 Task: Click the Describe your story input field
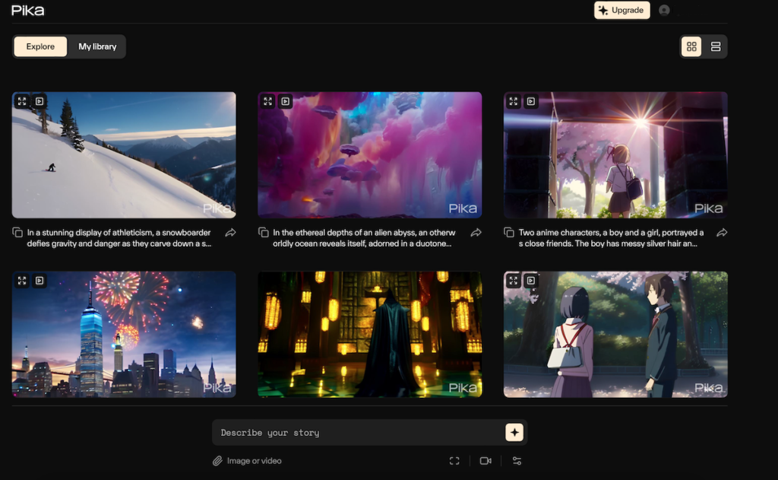click(357, 433)
